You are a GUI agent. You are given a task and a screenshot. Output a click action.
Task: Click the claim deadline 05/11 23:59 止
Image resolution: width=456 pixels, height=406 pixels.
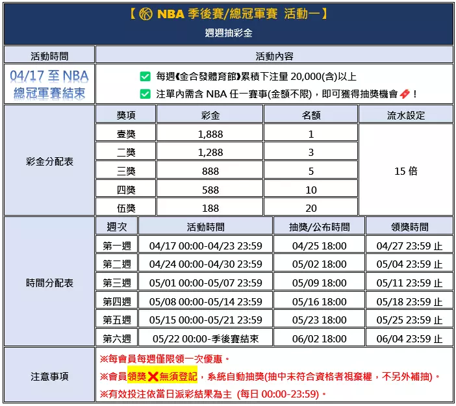pyautogui.click(x=409, y=283)
